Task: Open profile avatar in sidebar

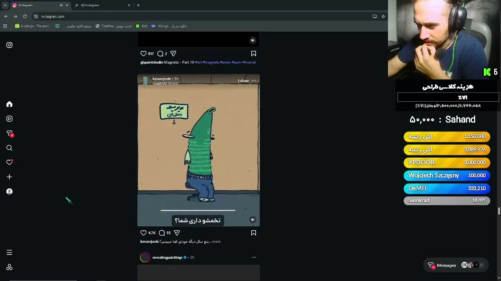Action: pyautogui.click(x=9, y=192)
